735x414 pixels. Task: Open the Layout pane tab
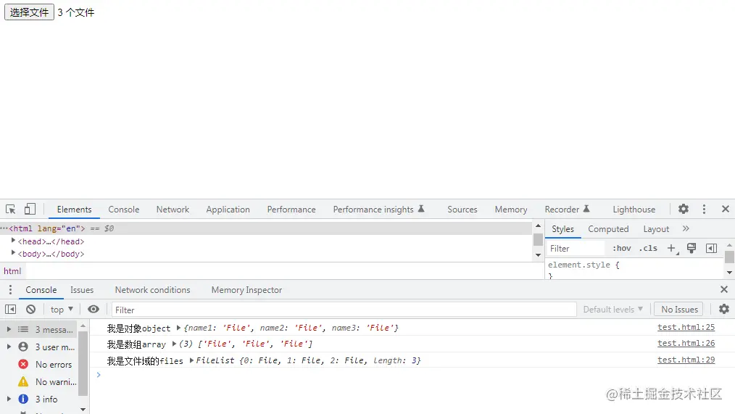tap(656, 229)
